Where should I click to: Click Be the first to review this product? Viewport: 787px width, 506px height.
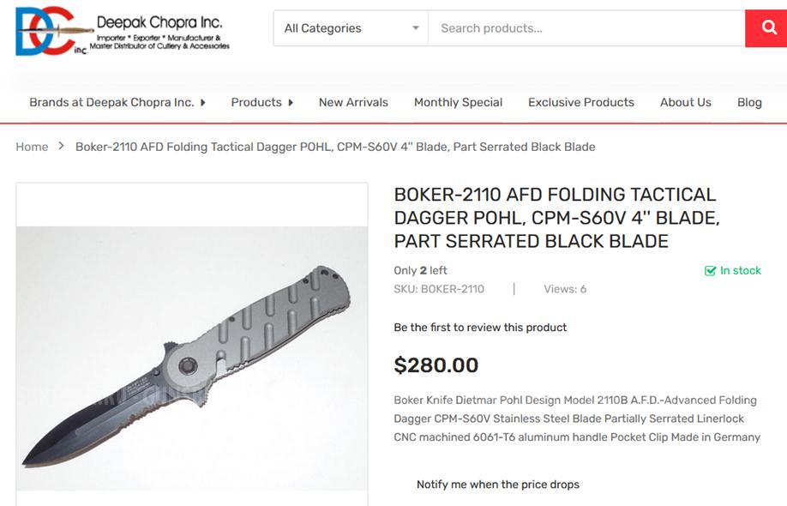click(x=479, y=327)
